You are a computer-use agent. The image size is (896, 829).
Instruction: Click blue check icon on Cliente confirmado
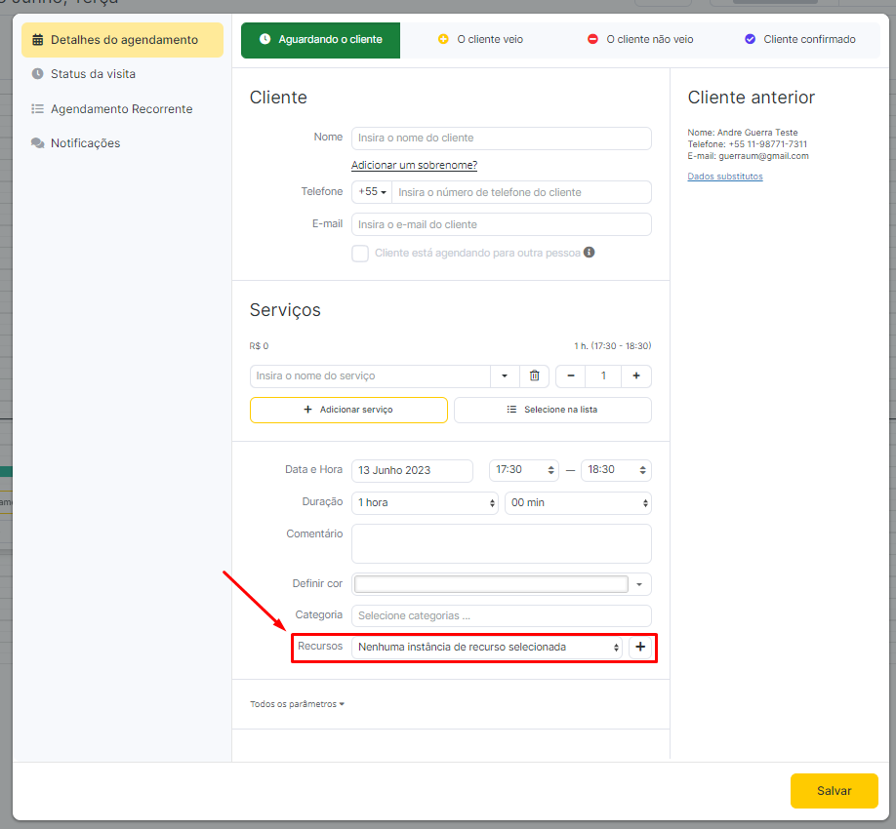pyautogui.click(x=751, y=39)
